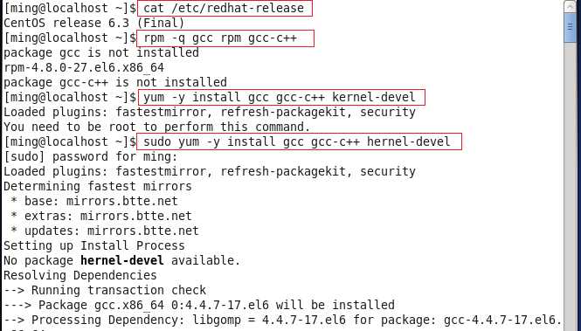Click the 'package gcc is not installed' line

tap(101, 53)
